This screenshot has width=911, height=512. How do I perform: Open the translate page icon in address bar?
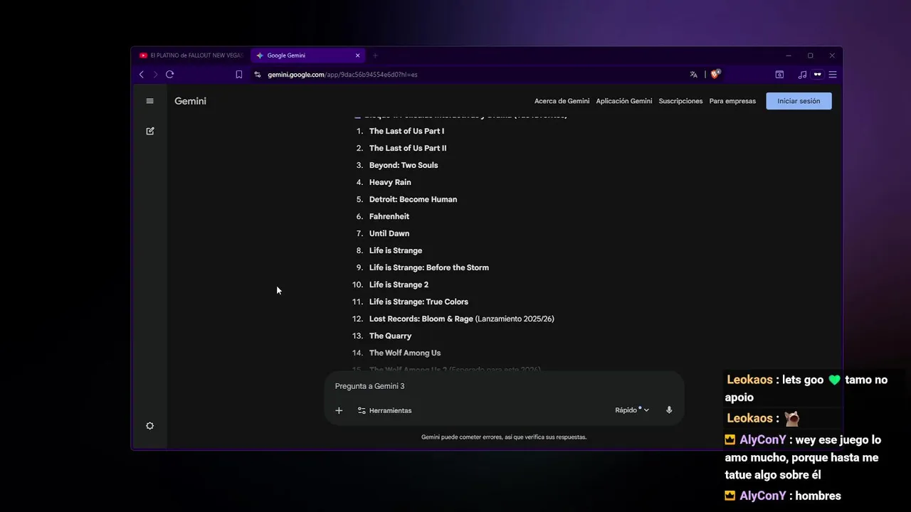point(693,74)
